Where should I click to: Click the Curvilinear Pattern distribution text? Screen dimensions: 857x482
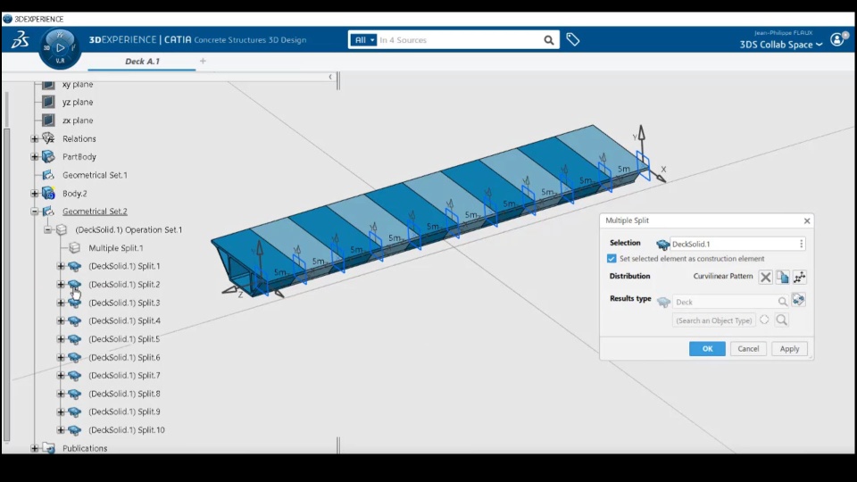(722, 276)
